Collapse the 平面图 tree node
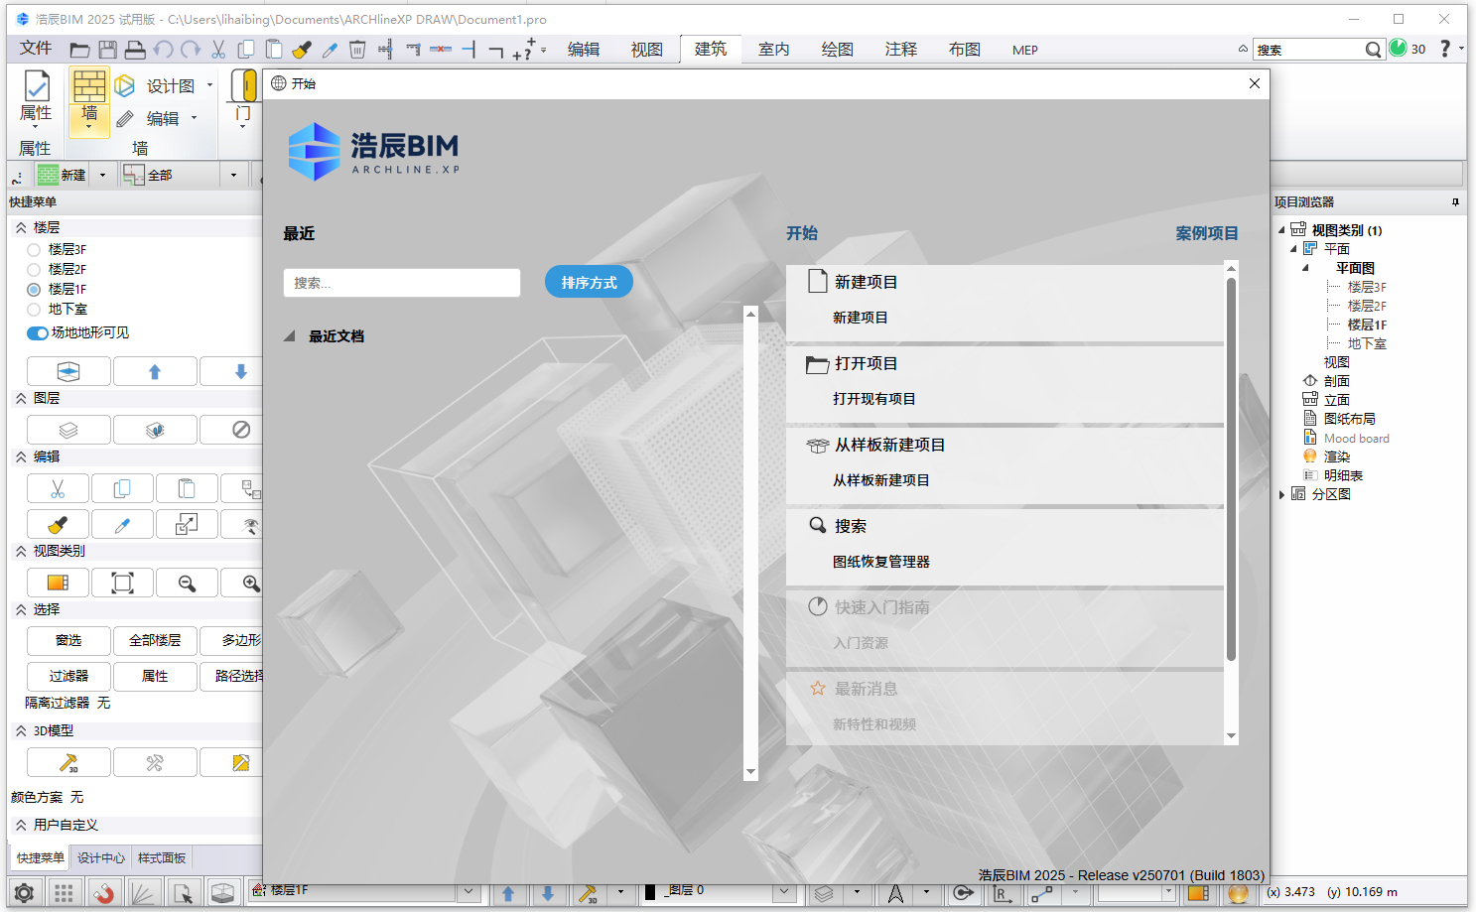The height and width of the screenshot is (912, 1476). (1308, 267)
